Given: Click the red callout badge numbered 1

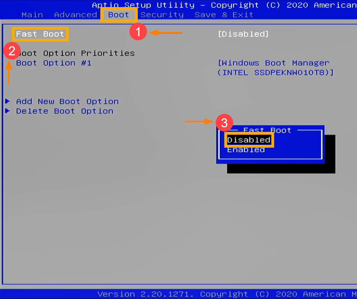Looking at the screenshot, I should [x=138, y=32].
